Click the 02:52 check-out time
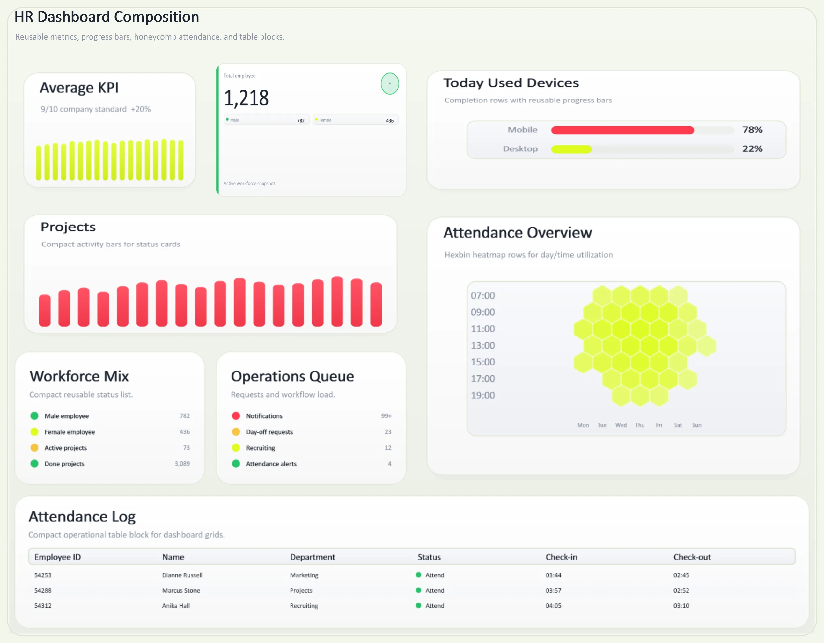824x643 pixels. 681,591
